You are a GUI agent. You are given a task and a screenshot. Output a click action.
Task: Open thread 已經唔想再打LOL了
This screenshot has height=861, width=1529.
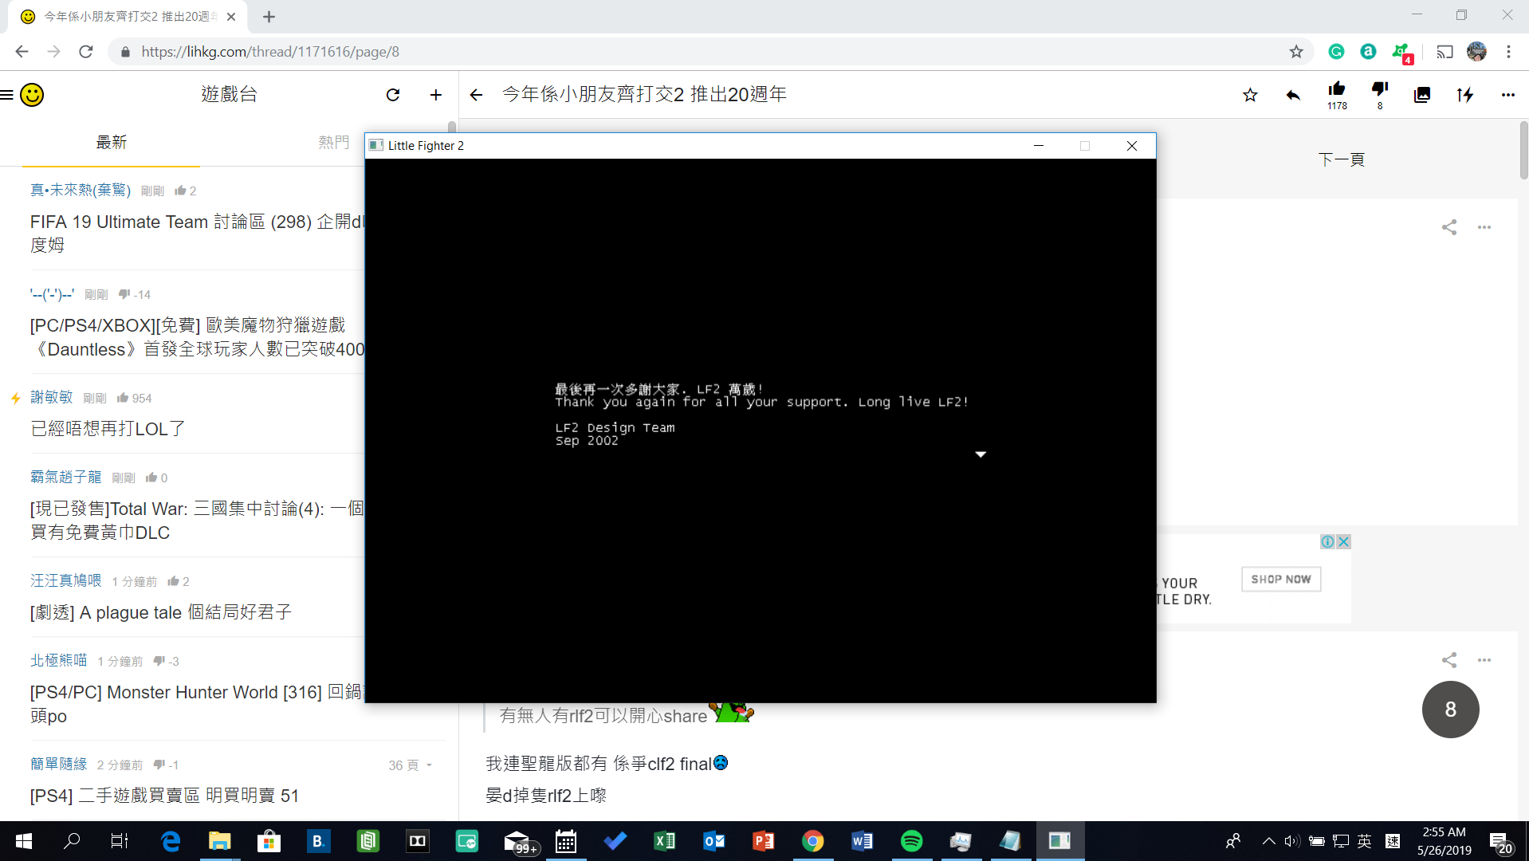108,429
